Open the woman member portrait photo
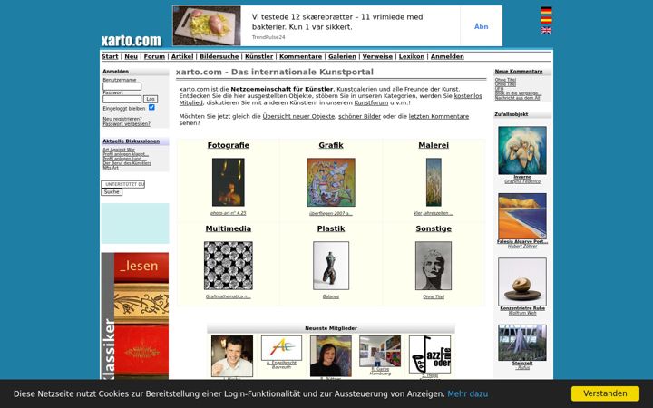Image resolution: width=653 pixels, height=408 pixels. coord(331,356)
